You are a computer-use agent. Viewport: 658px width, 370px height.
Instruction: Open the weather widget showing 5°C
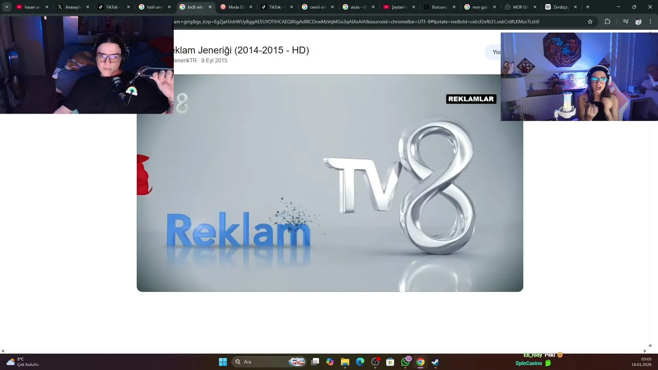(x=22, y=362)
